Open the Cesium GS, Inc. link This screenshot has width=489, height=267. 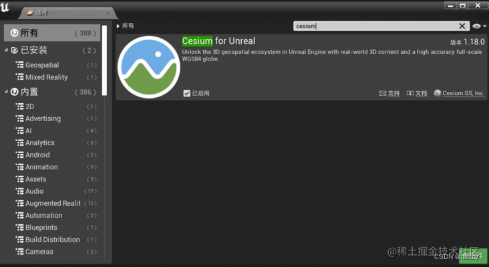(x=463, y=93)
